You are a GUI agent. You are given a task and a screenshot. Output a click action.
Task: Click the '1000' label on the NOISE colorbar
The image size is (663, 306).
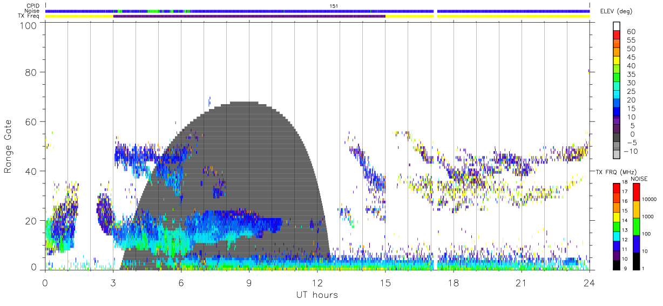(648, 216)
